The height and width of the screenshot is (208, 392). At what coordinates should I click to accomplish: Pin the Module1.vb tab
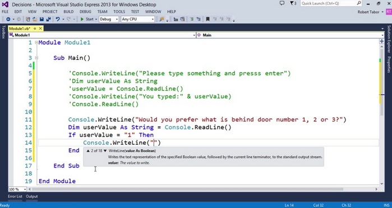pos(35,29)
